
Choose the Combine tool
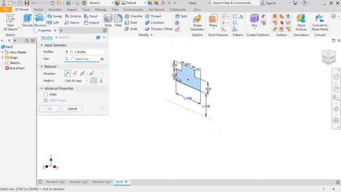coord(155,22)
